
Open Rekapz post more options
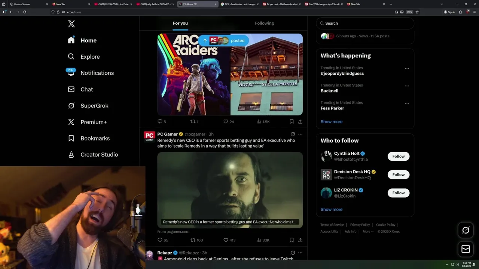300,253
